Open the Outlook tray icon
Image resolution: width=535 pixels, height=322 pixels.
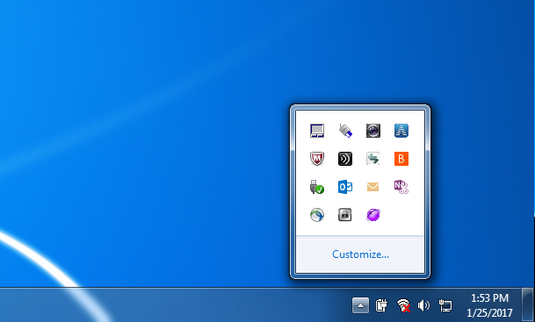click(345, 187)
